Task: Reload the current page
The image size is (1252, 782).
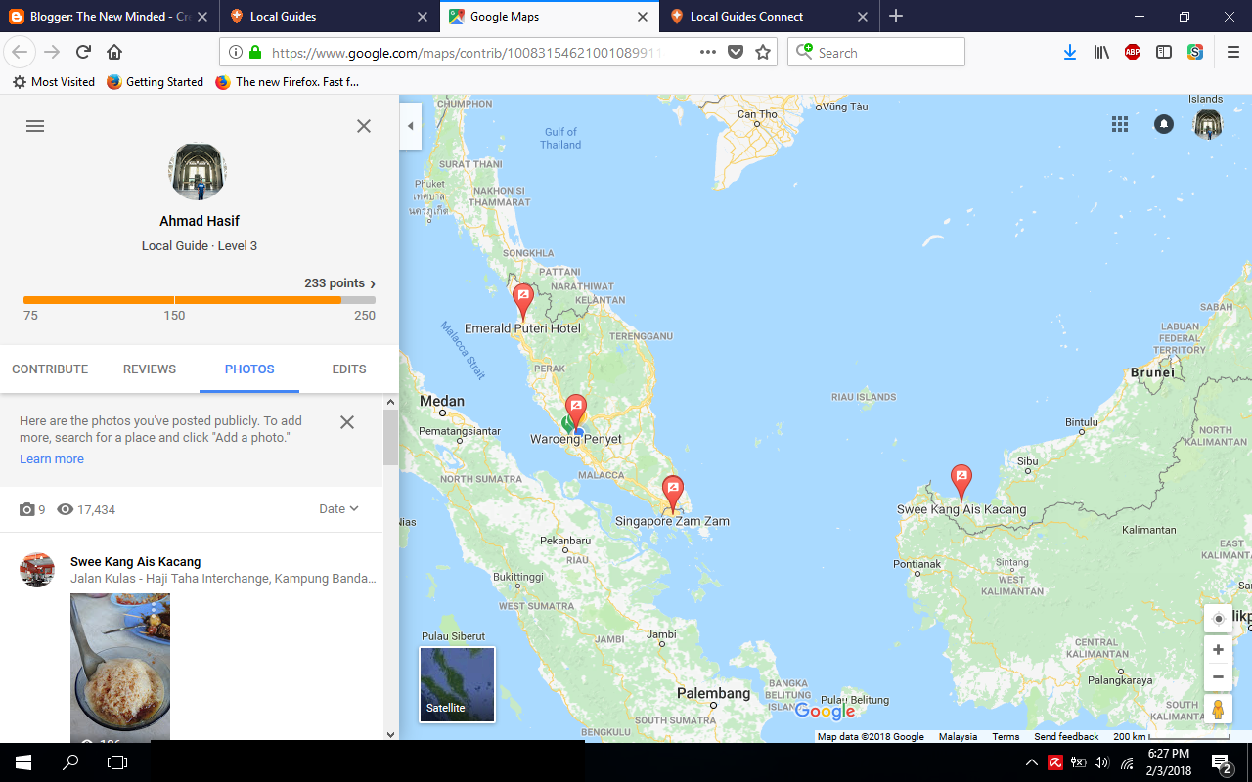Action: (84, 53)
